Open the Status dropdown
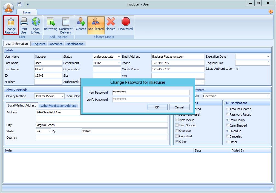276x193 pixels. point(119,56)
